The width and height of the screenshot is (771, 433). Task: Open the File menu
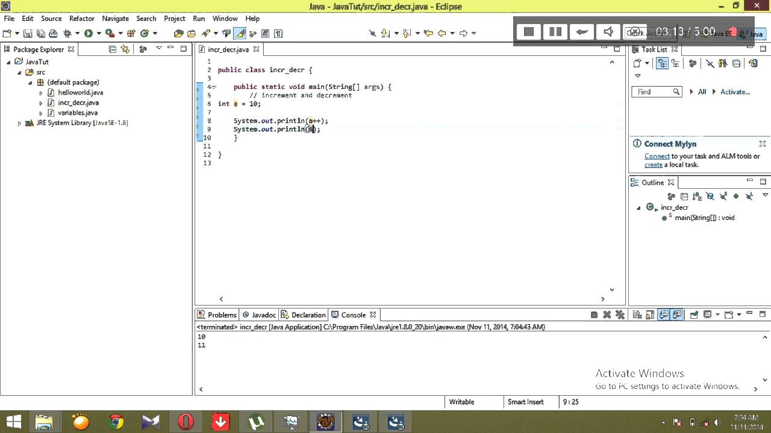[x=9, y=19]
